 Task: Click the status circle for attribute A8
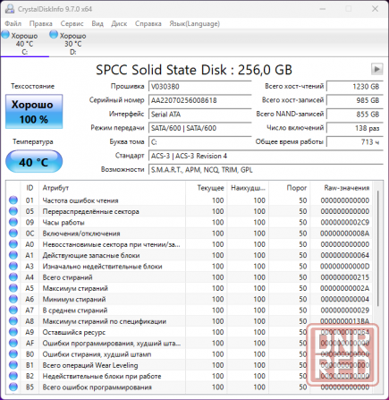tap(13, 321)
